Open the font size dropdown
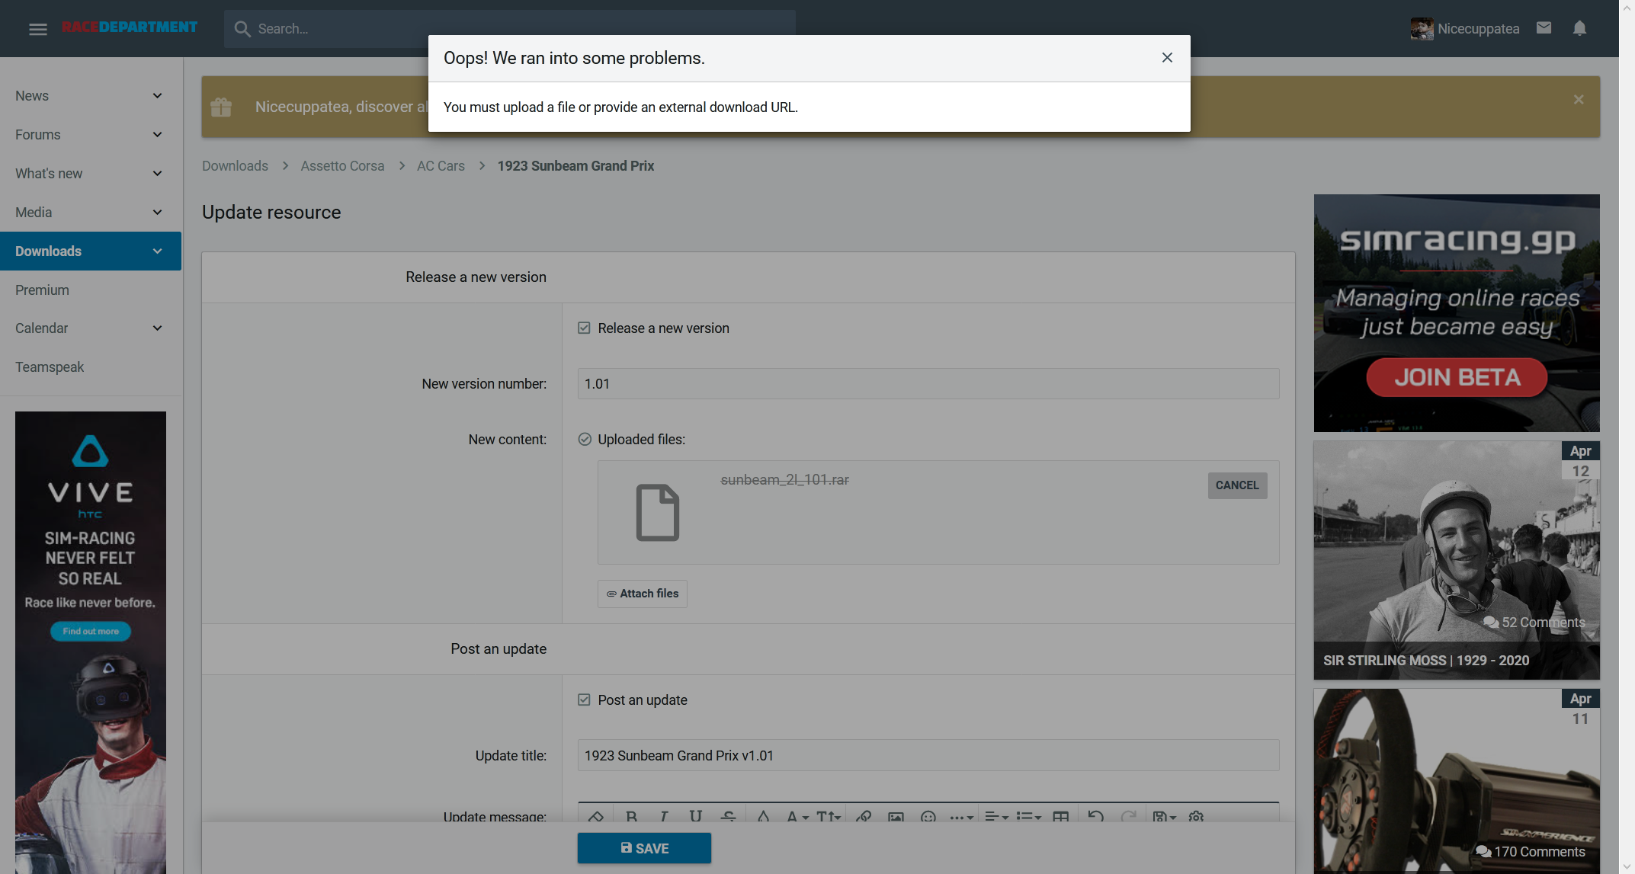 829,816
